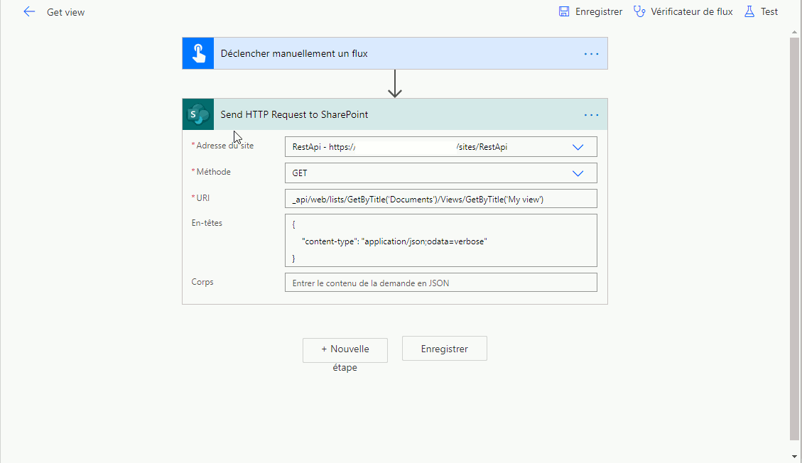This screenshot has width=802, height=463.
Task: Click inside the En-têtes headers text box
Action: click(x=441, y=240)
